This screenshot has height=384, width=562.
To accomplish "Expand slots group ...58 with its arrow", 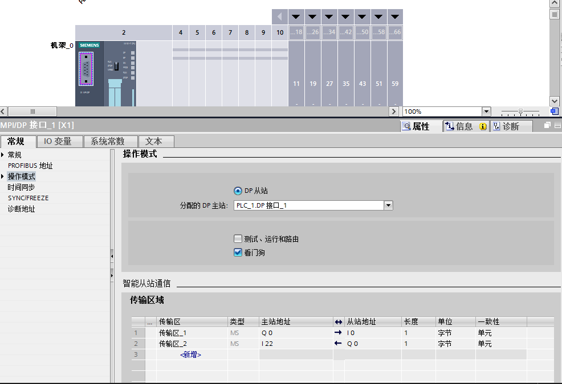I will pos(378,16).
